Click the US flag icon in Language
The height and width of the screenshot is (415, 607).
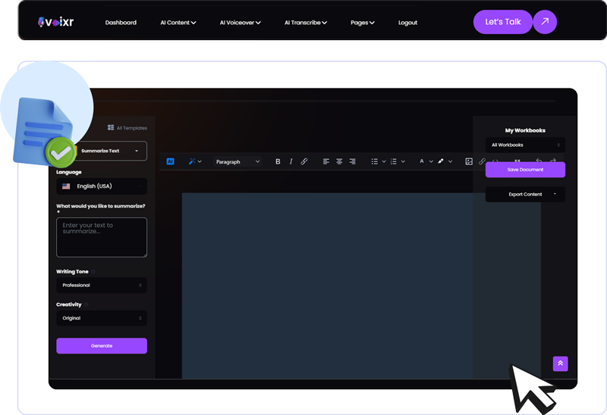(x=66, y=186)
